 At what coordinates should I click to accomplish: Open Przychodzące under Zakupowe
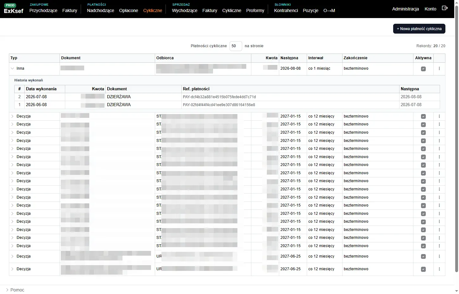pyautogui.click(x=43, y=10)
